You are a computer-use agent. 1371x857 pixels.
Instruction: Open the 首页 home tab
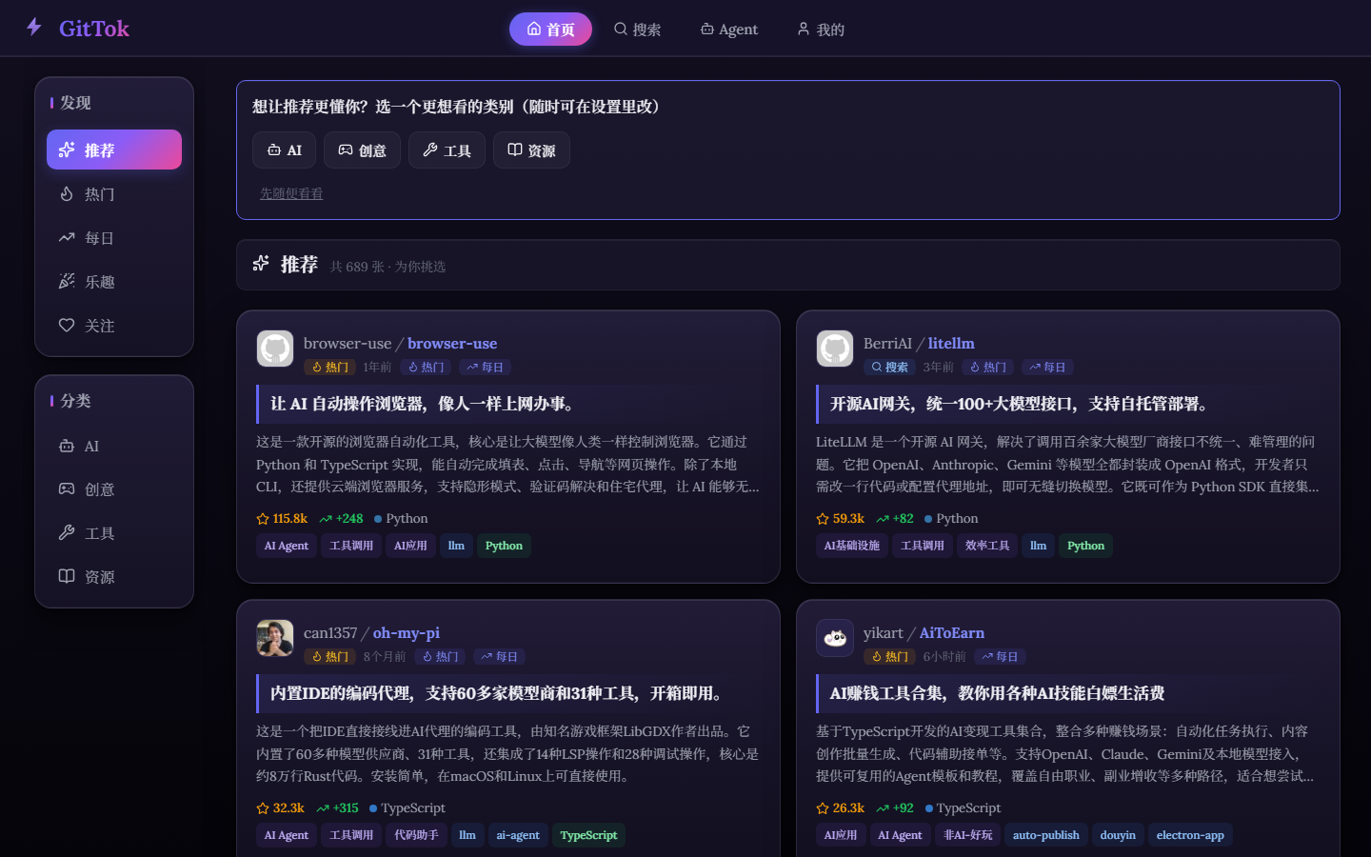tap(550, 29)
